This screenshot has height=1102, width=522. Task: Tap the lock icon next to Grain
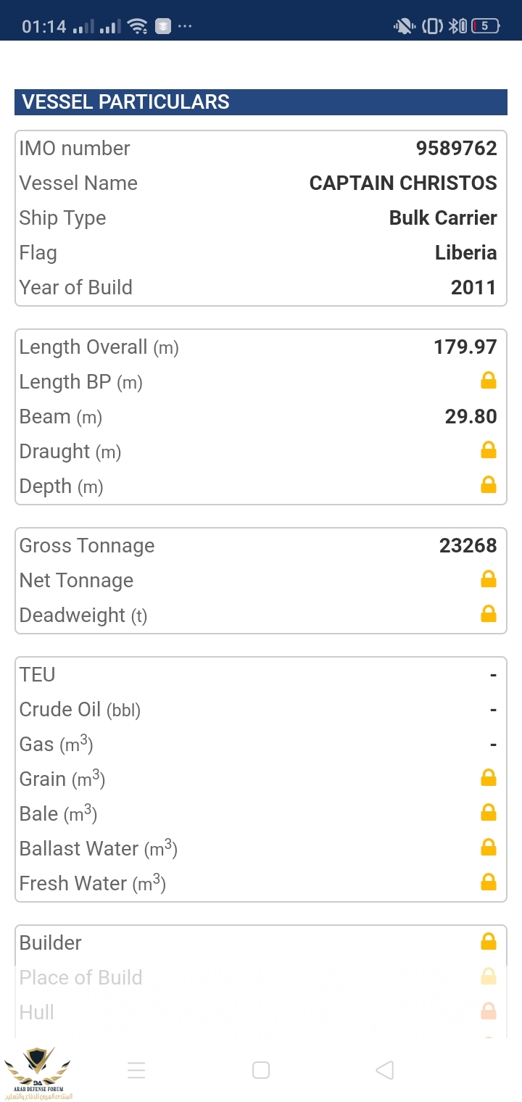[489, 778]
